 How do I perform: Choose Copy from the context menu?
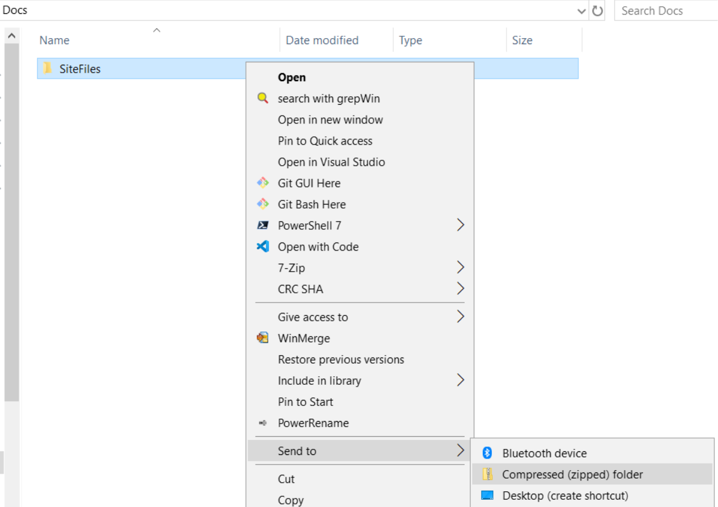pyautogui.click(x=360, y=499)
